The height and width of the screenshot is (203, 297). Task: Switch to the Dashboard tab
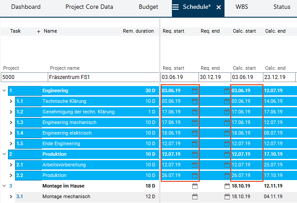point(26,7)
